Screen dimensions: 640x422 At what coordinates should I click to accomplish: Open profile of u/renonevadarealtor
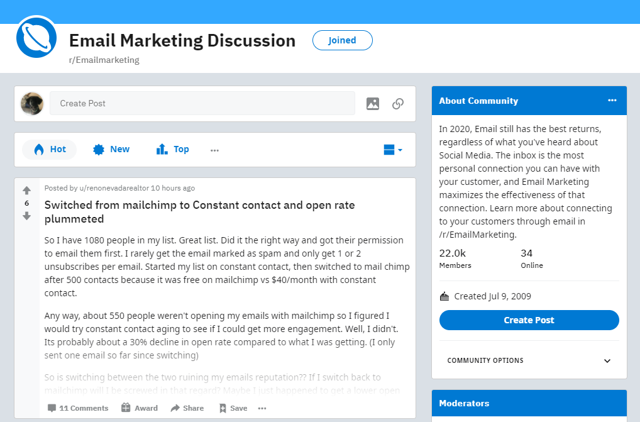(x=114, y=188)
